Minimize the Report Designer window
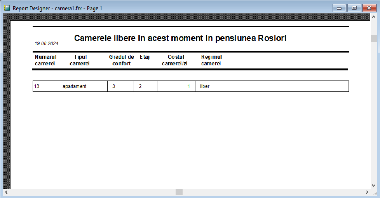Image resolution: width=380 pixels, height=198 pixels. pyautogui.click(x=339, y=8)
